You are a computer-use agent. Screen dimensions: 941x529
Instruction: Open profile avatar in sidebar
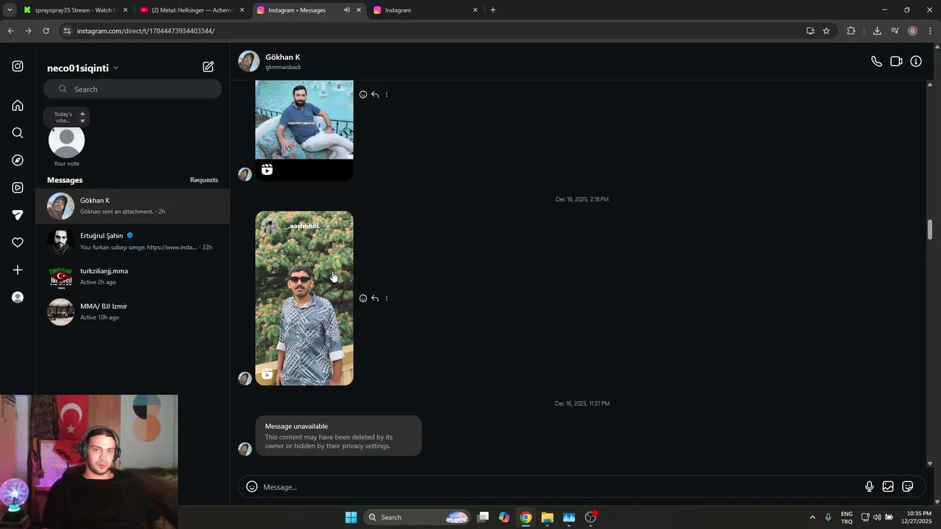coord(18,298)
